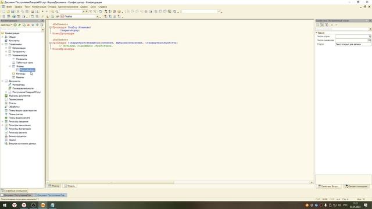Open the Windows Start menu

pyautogui.click(x=5, y=205)
